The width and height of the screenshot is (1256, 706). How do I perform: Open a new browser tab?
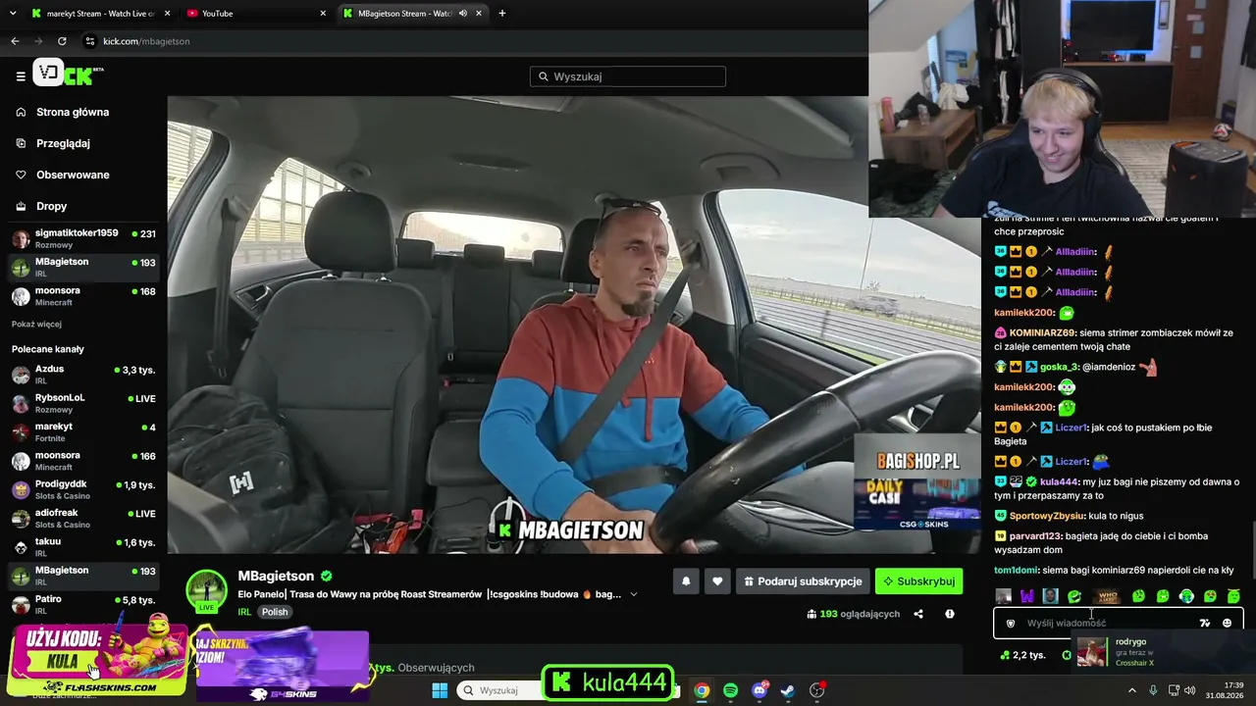pos(502,14)
